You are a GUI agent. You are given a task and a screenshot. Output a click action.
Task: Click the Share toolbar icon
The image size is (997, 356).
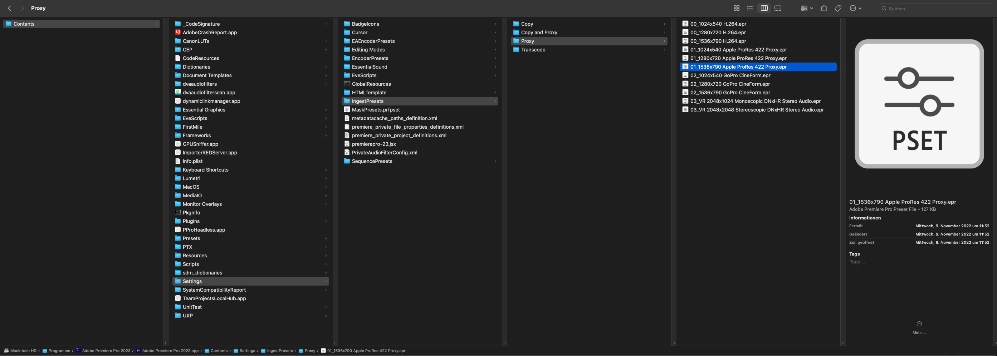tap(824, 8)
